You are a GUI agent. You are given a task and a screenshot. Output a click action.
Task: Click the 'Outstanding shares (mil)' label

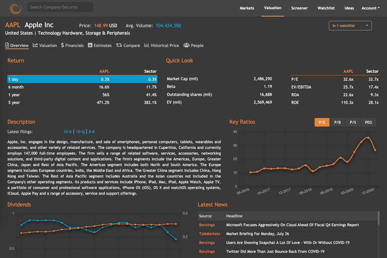point(189,94)
